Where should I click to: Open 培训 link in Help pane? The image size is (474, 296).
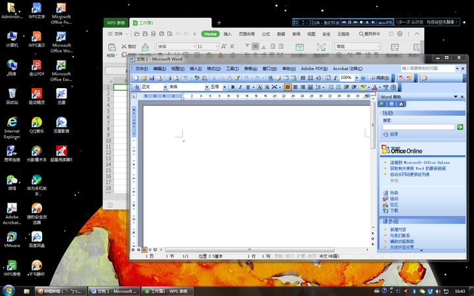394,199
